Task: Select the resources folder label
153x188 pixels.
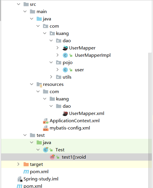Action: (x=53, y=84)
